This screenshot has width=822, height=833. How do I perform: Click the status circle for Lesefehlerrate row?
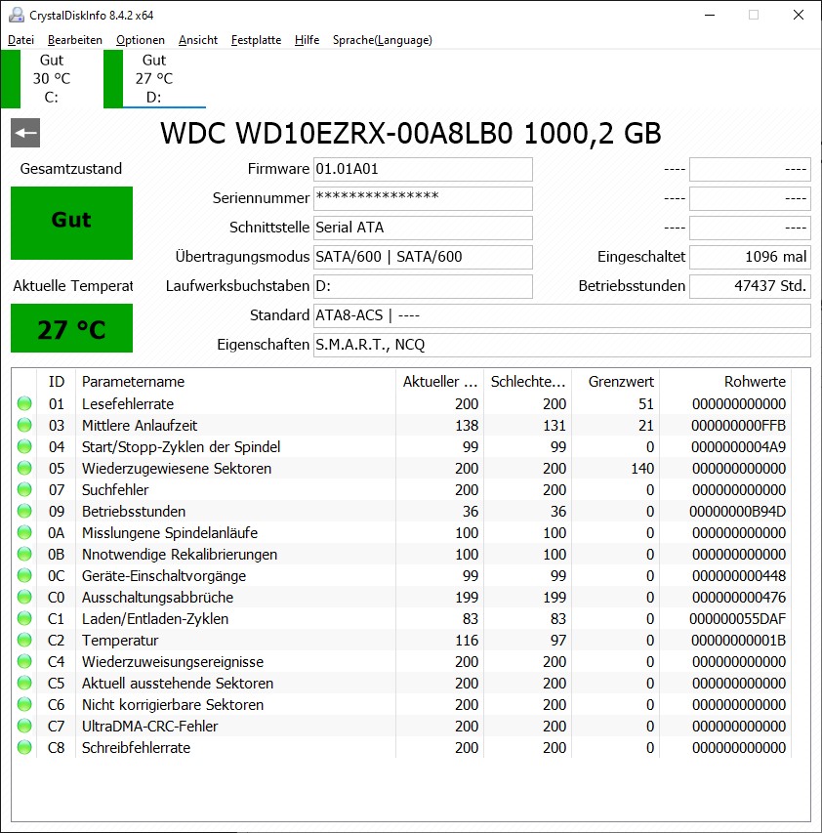click(x=24, y=403)
